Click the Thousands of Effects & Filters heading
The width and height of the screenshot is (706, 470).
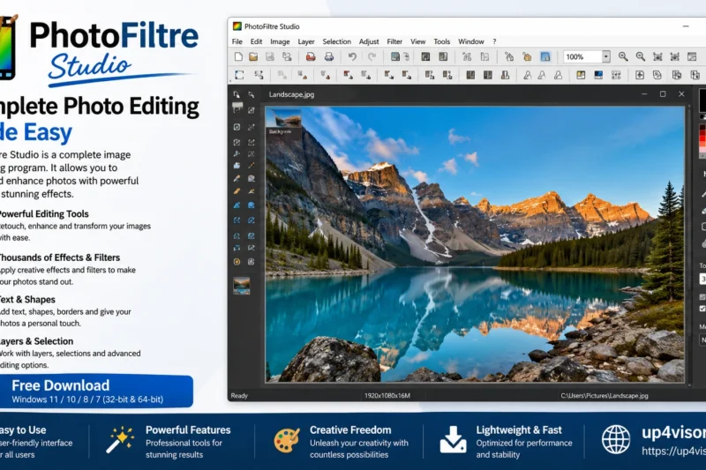(59, 257)
